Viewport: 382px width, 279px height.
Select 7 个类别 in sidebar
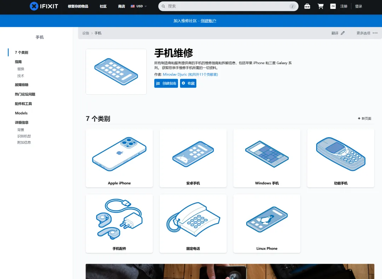click(22, 52)
